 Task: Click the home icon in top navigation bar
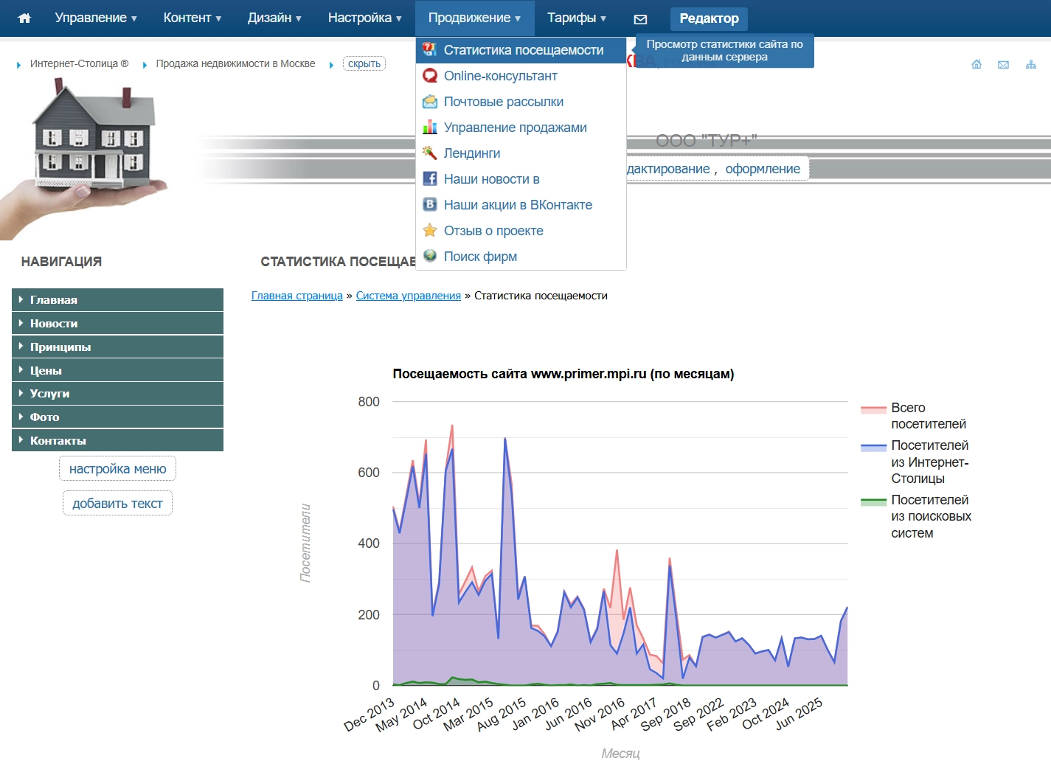pos(24,18)
